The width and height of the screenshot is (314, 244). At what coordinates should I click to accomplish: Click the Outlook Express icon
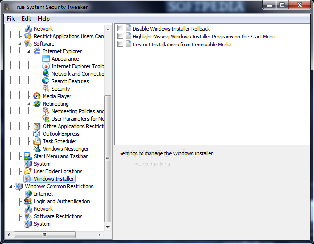37,134
